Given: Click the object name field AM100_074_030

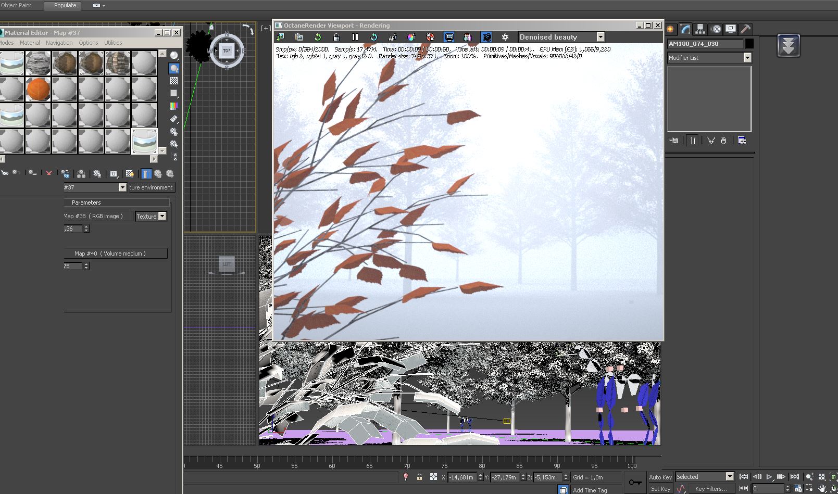Looking at the screenshot, I should 706,44.
